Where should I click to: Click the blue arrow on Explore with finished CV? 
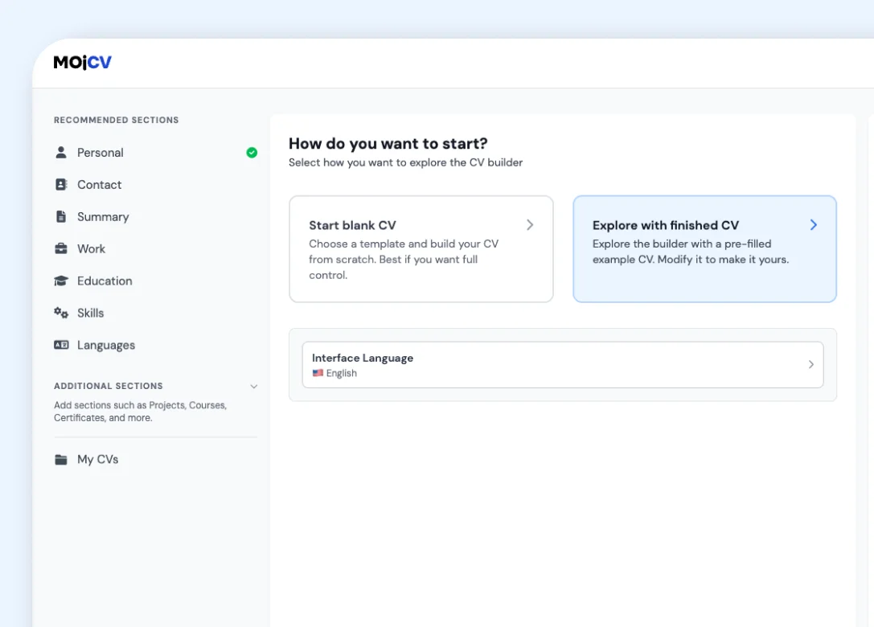tap(813, 224)
